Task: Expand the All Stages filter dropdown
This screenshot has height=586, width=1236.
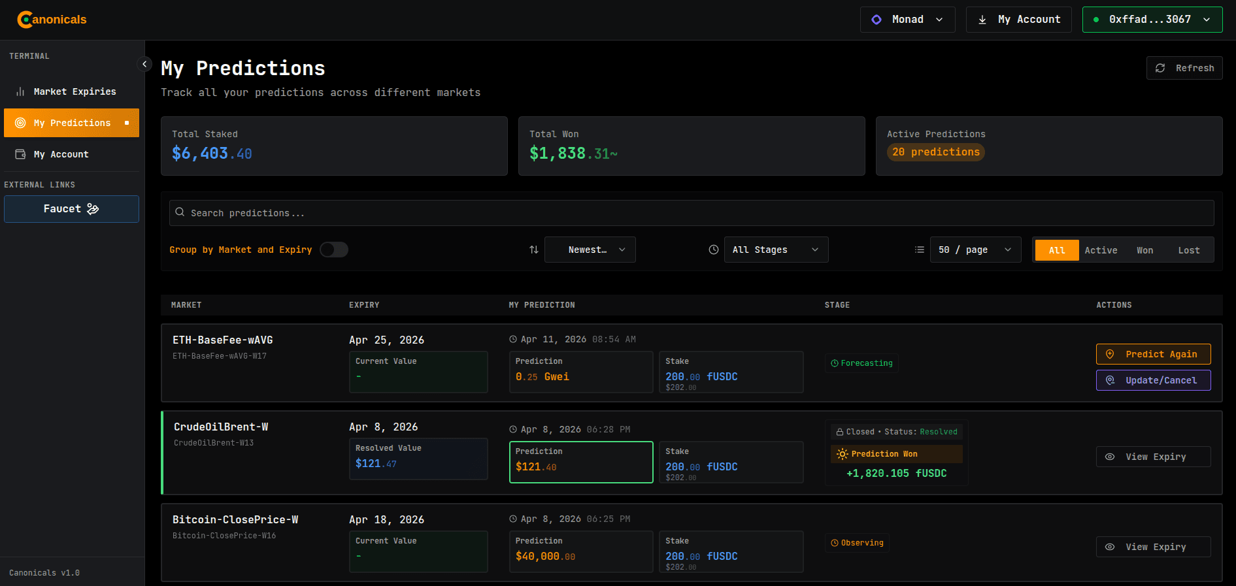Action: click(x=776, y=250)
